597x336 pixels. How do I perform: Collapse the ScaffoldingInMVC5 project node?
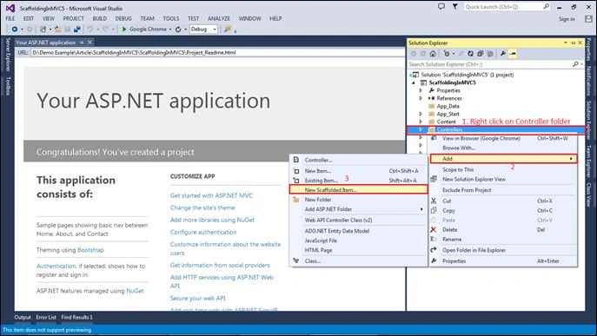click(x=414, y=82)
